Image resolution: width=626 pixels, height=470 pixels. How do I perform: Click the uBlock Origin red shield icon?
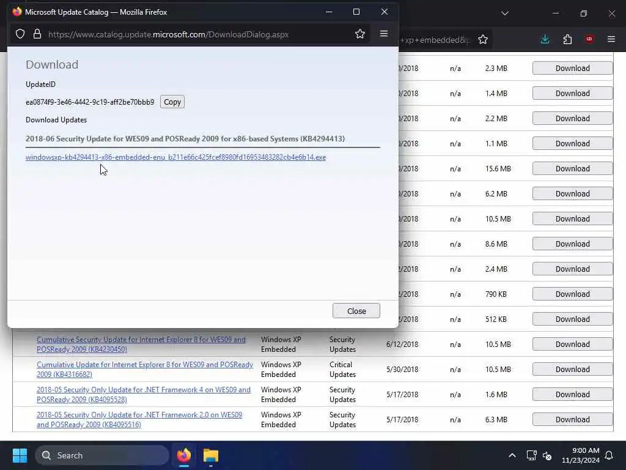coord(589,39)
